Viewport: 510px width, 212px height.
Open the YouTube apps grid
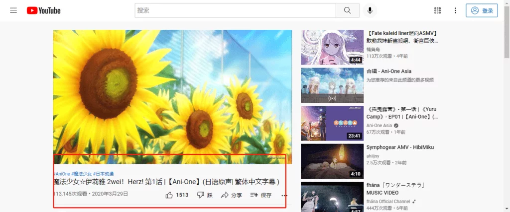point(437,10)
